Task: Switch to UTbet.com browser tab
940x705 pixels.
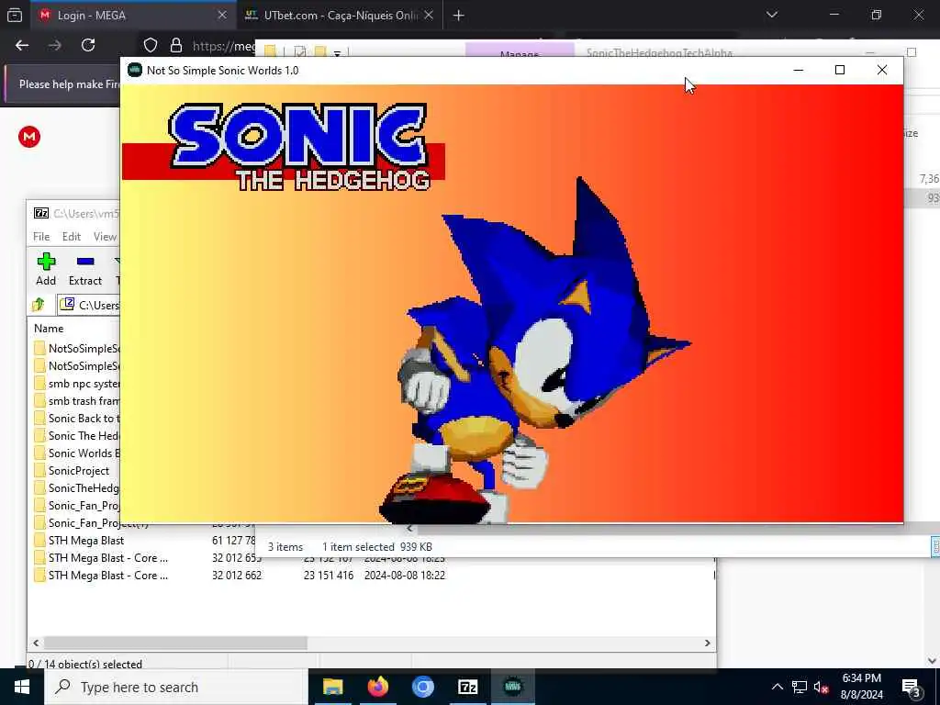Action: point(339,16)
